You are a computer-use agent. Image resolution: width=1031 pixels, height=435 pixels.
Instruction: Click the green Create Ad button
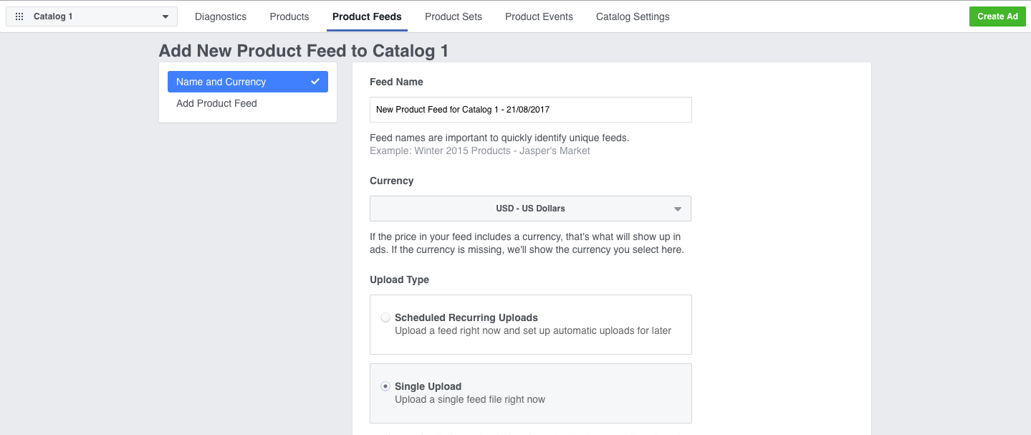[997, 16]
